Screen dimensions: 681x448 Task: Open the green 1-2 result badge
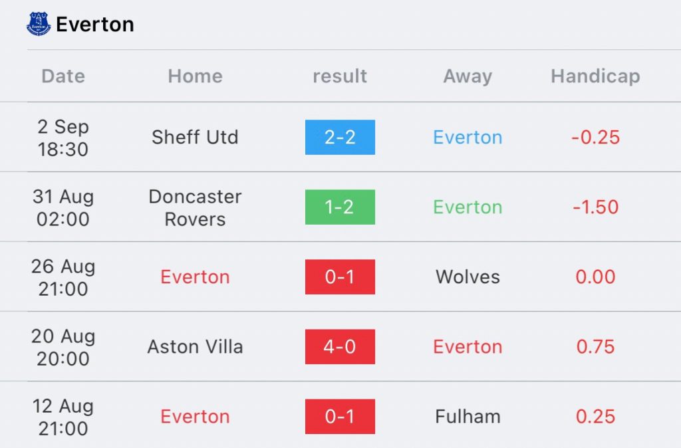(340, 207)
